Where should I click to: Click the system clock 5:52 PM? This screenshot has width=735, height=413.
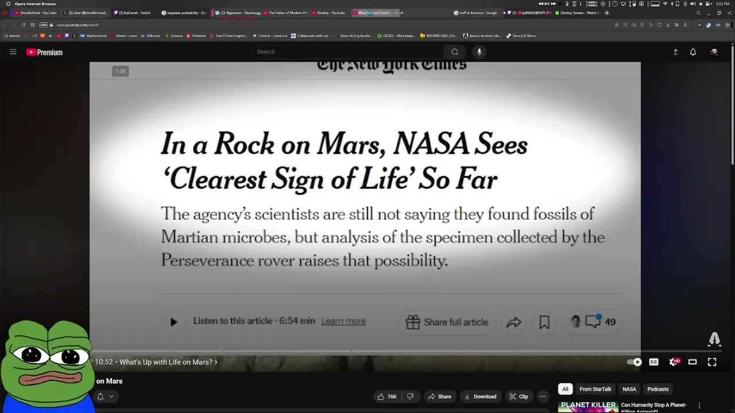(x=722, y=4)
